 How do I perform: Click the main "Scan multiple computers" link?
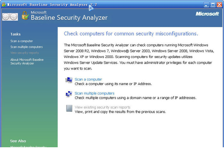(95, 93)
